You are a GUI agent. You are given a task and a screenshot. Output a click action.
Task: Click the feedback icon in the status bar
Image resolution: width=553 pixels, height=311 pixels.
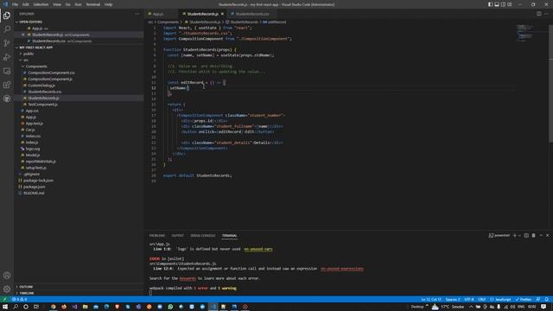point(538,299)
